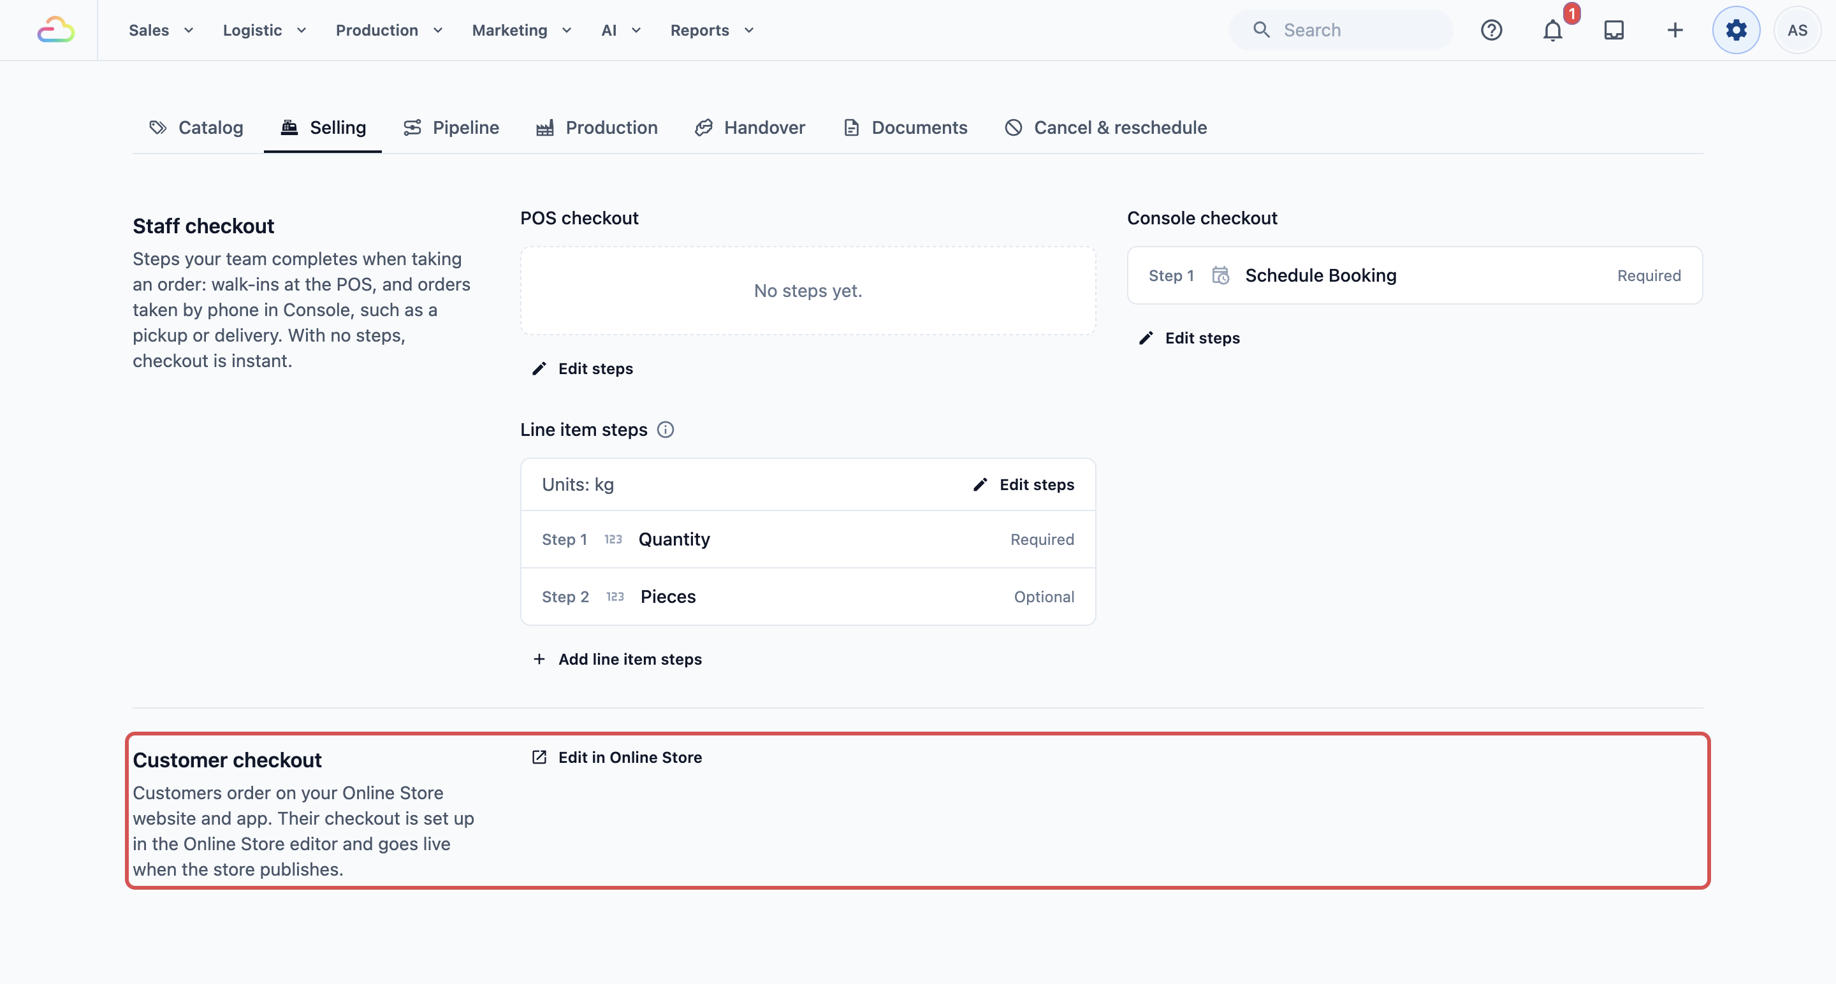Click the 123 icon next to Pieces
1836x984 pixels.
point(615,597)
